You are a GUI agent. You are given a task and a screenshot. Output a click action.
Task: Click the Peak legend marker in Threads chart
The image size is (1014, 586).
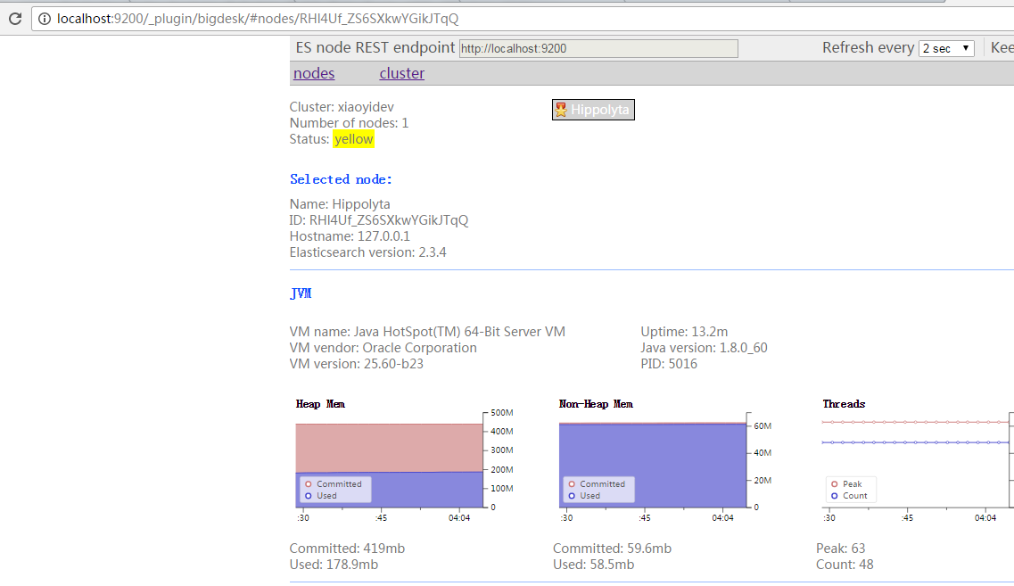click(x=835, y=484)
